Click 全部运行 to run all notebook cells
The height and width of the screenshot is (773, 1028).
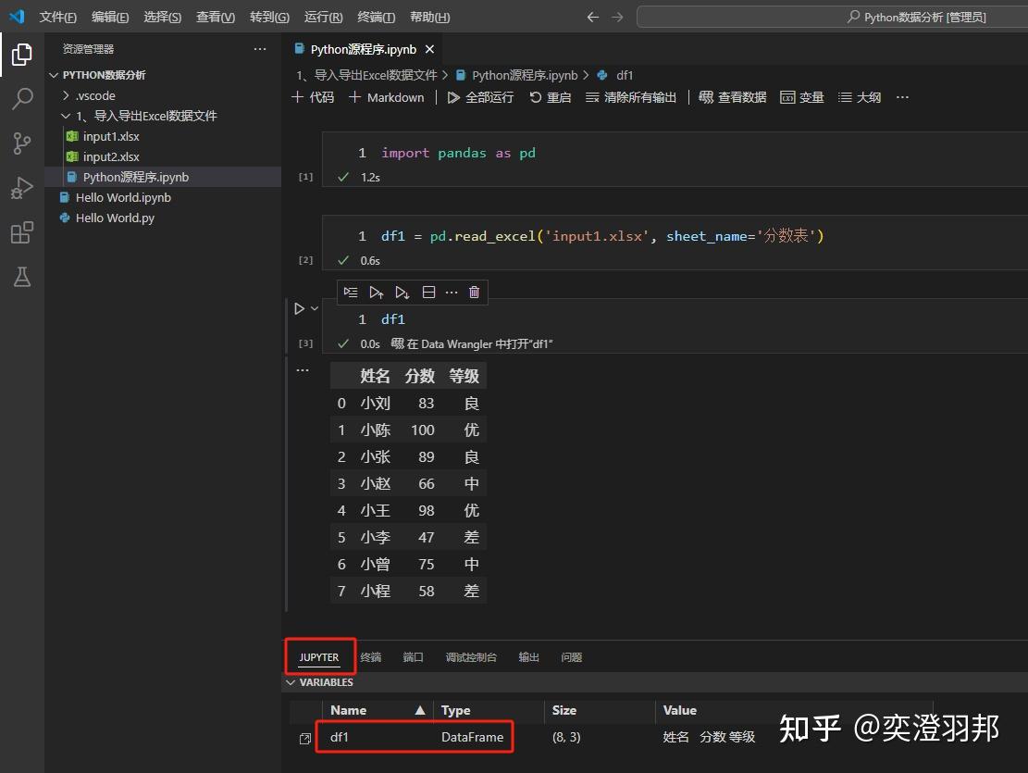[x=480, y=96]
